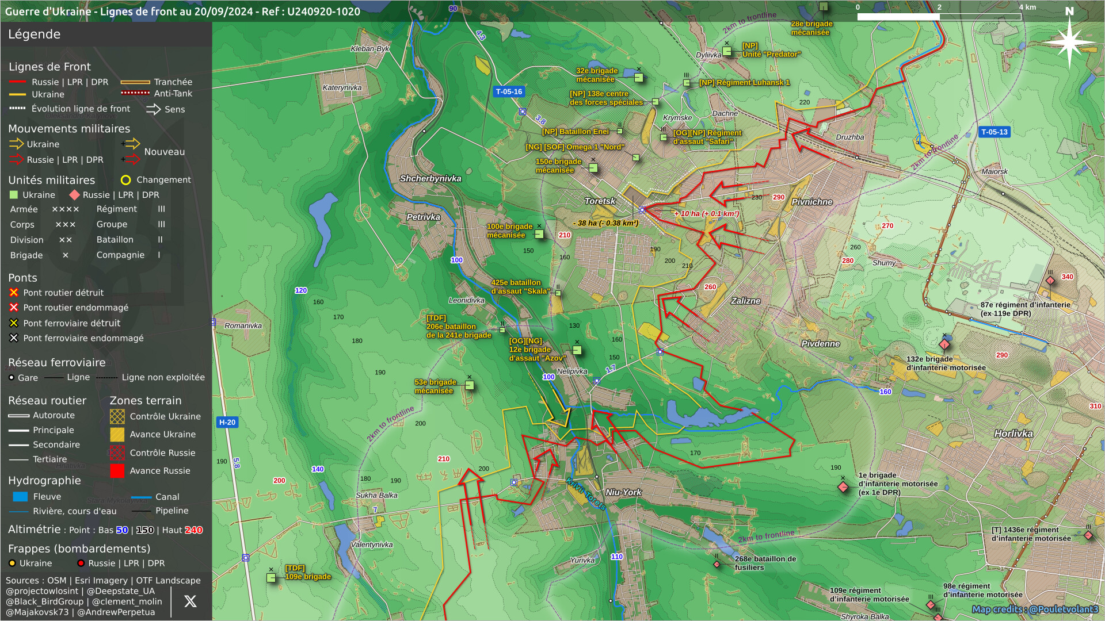Image resolution: width=1105 pixels, height=621 pixels.
Task: Click the Toretsk town label
Action: pos(600,201)
